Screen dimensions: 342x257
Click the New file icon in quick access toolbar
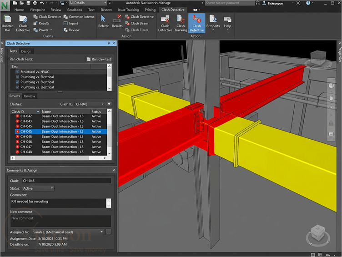tap(15, 3)
